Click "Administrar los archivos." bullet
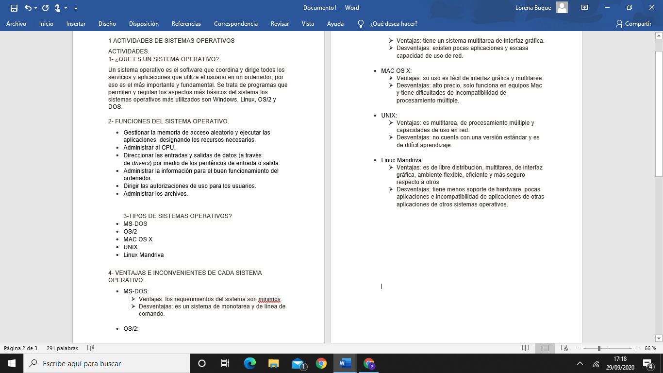663x373 pixels. click(x=155, y=194)
